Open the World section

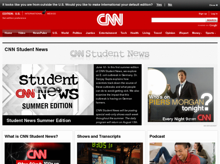coord(65,33)
